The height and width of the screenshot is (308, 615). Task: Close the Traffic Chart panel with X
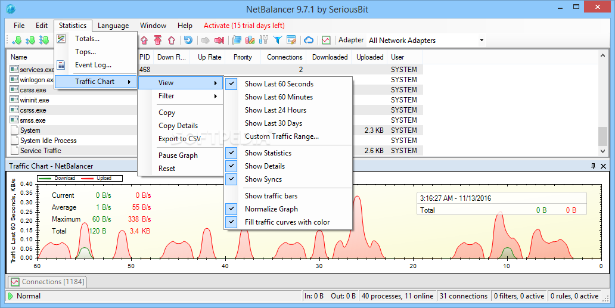pos(604,166)
